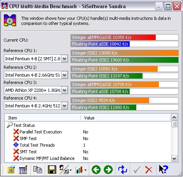
Task: Click the Integer iSSE2 13090 it/s bar
Action: (x=125, y=53)
